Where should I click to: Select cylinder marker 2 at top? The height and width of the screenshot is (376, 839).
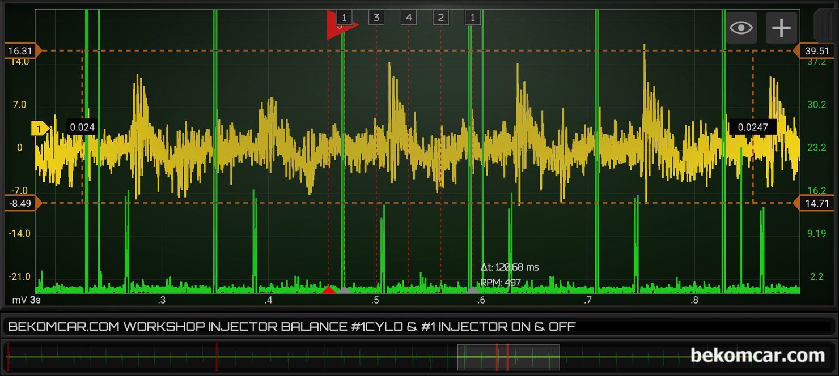click(440, 18)
